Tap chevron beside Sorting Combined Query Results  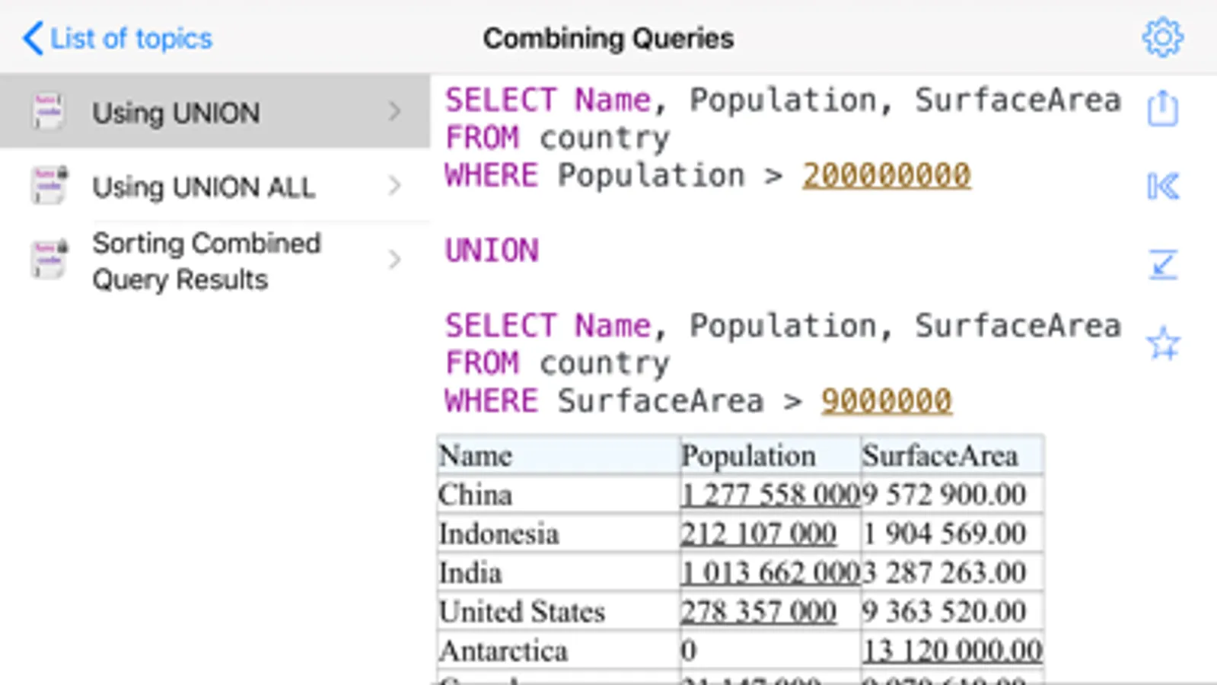(394, 260)
